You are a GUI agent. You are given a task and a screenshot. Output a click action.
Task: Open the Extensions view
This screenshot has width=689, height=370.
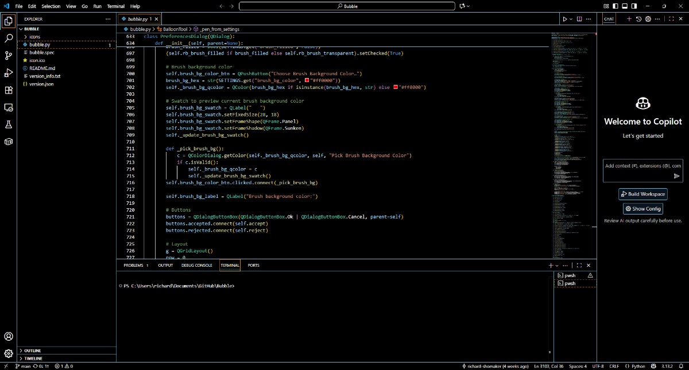coord(9,90)
